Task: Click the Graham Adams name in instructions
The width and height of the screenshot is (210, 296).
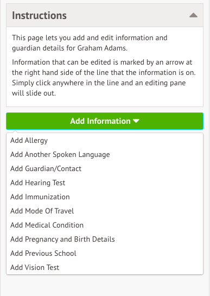Action: click(102, 48)
